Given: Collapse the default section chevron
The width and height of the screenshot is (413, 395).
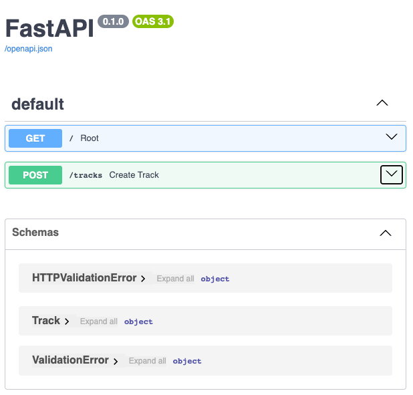Looking at the screenshot, I should pyautogui.click(x=382, y=103).
